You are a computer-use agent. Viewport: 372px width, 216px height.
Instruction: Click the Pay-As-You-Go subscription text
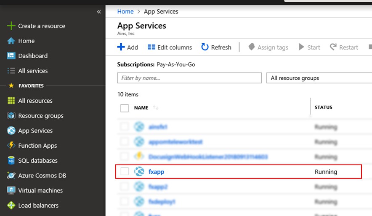coord(176,64)
